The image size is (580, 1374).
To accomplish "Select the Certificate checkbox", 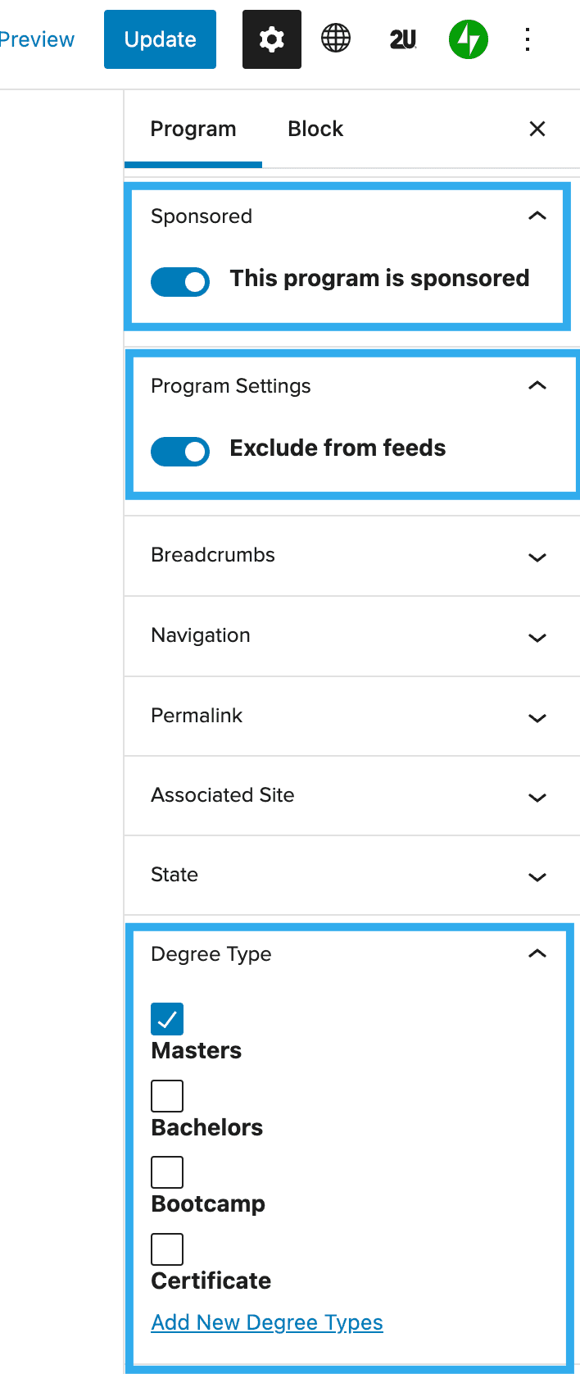I will tap(167, 1249).
